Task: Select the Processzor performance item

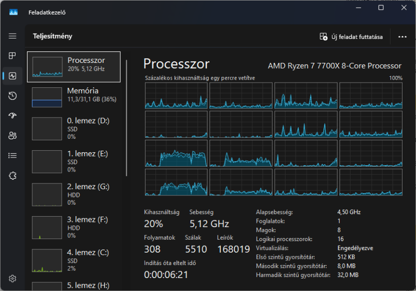Action: [x=74, y=67]
